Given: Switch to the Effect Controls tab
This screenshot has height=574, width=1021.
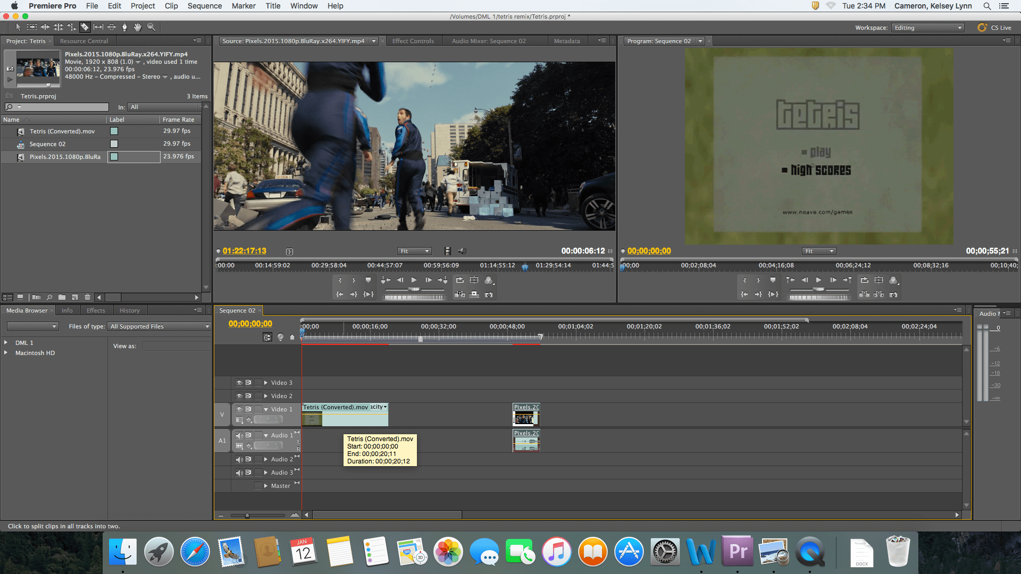Looking at the screenshot, I should [413, 41].
